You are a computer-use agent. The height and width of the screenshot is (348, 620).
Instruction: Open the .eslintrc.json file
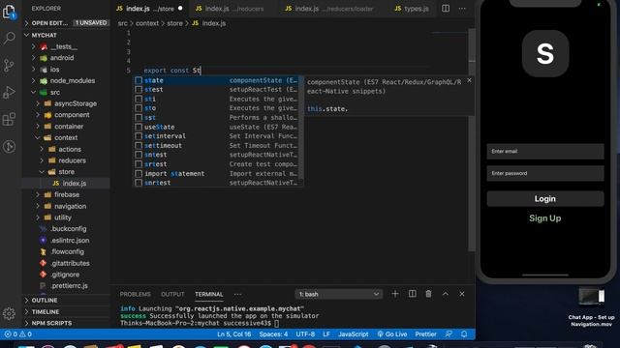(x=66, y=241)
